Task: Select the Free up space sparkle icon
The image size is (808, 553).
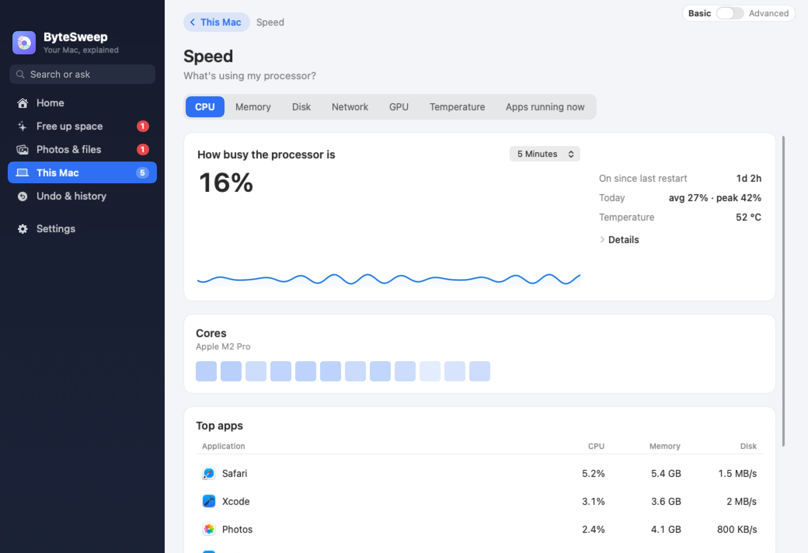Action: [23, 126]
